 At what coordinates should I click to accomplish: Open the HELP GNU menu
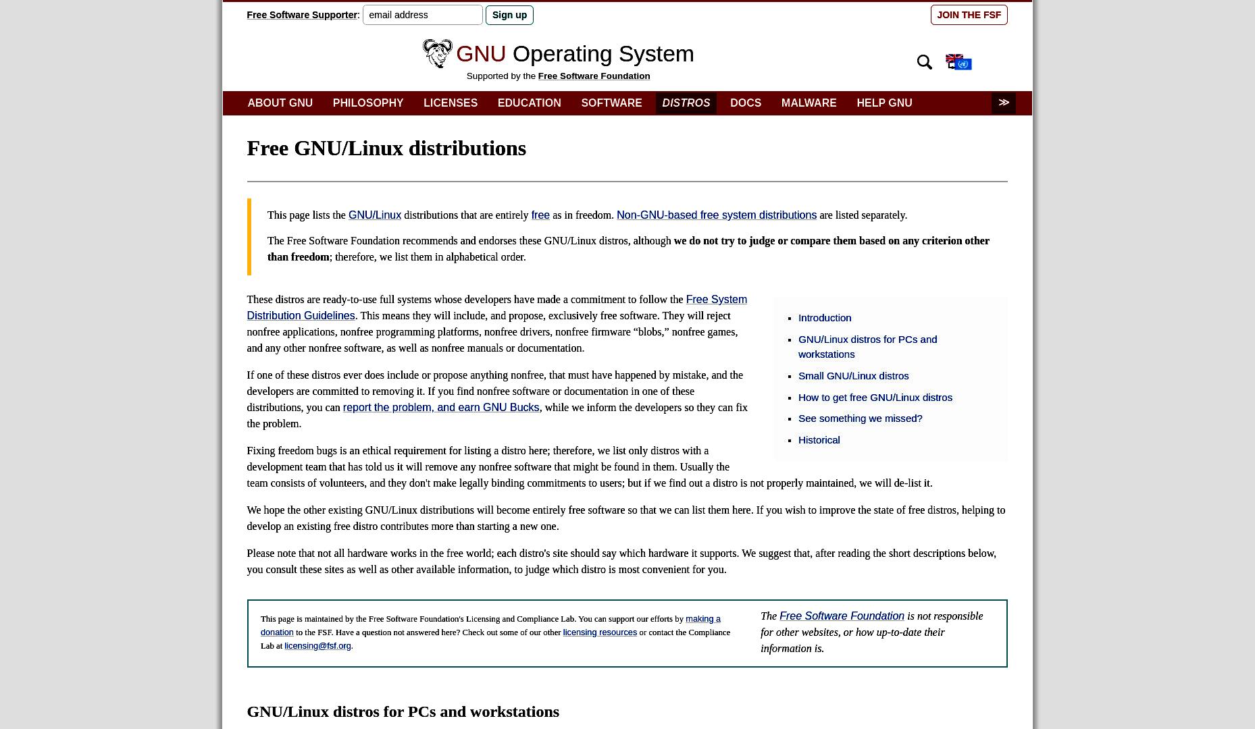pos(884,103)
